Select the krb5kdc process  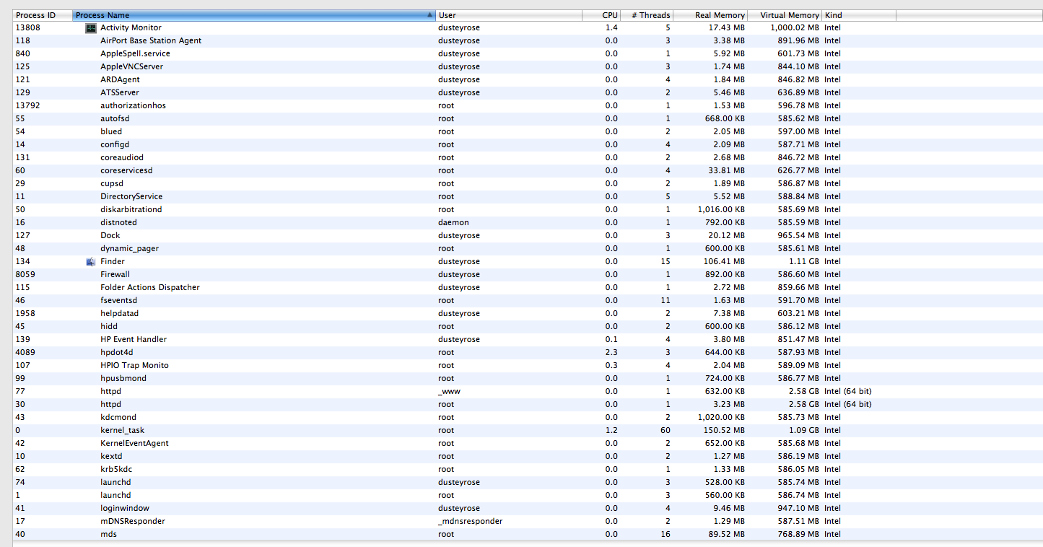click(x=528, y=469)
